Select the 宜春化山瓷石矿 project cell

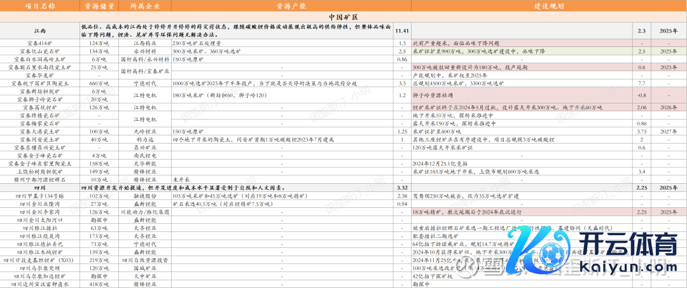click(39, 51)
